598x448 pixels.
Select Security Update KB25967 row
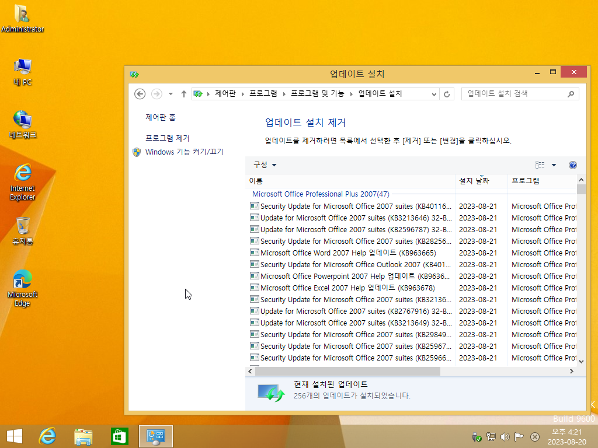[413, 346]
